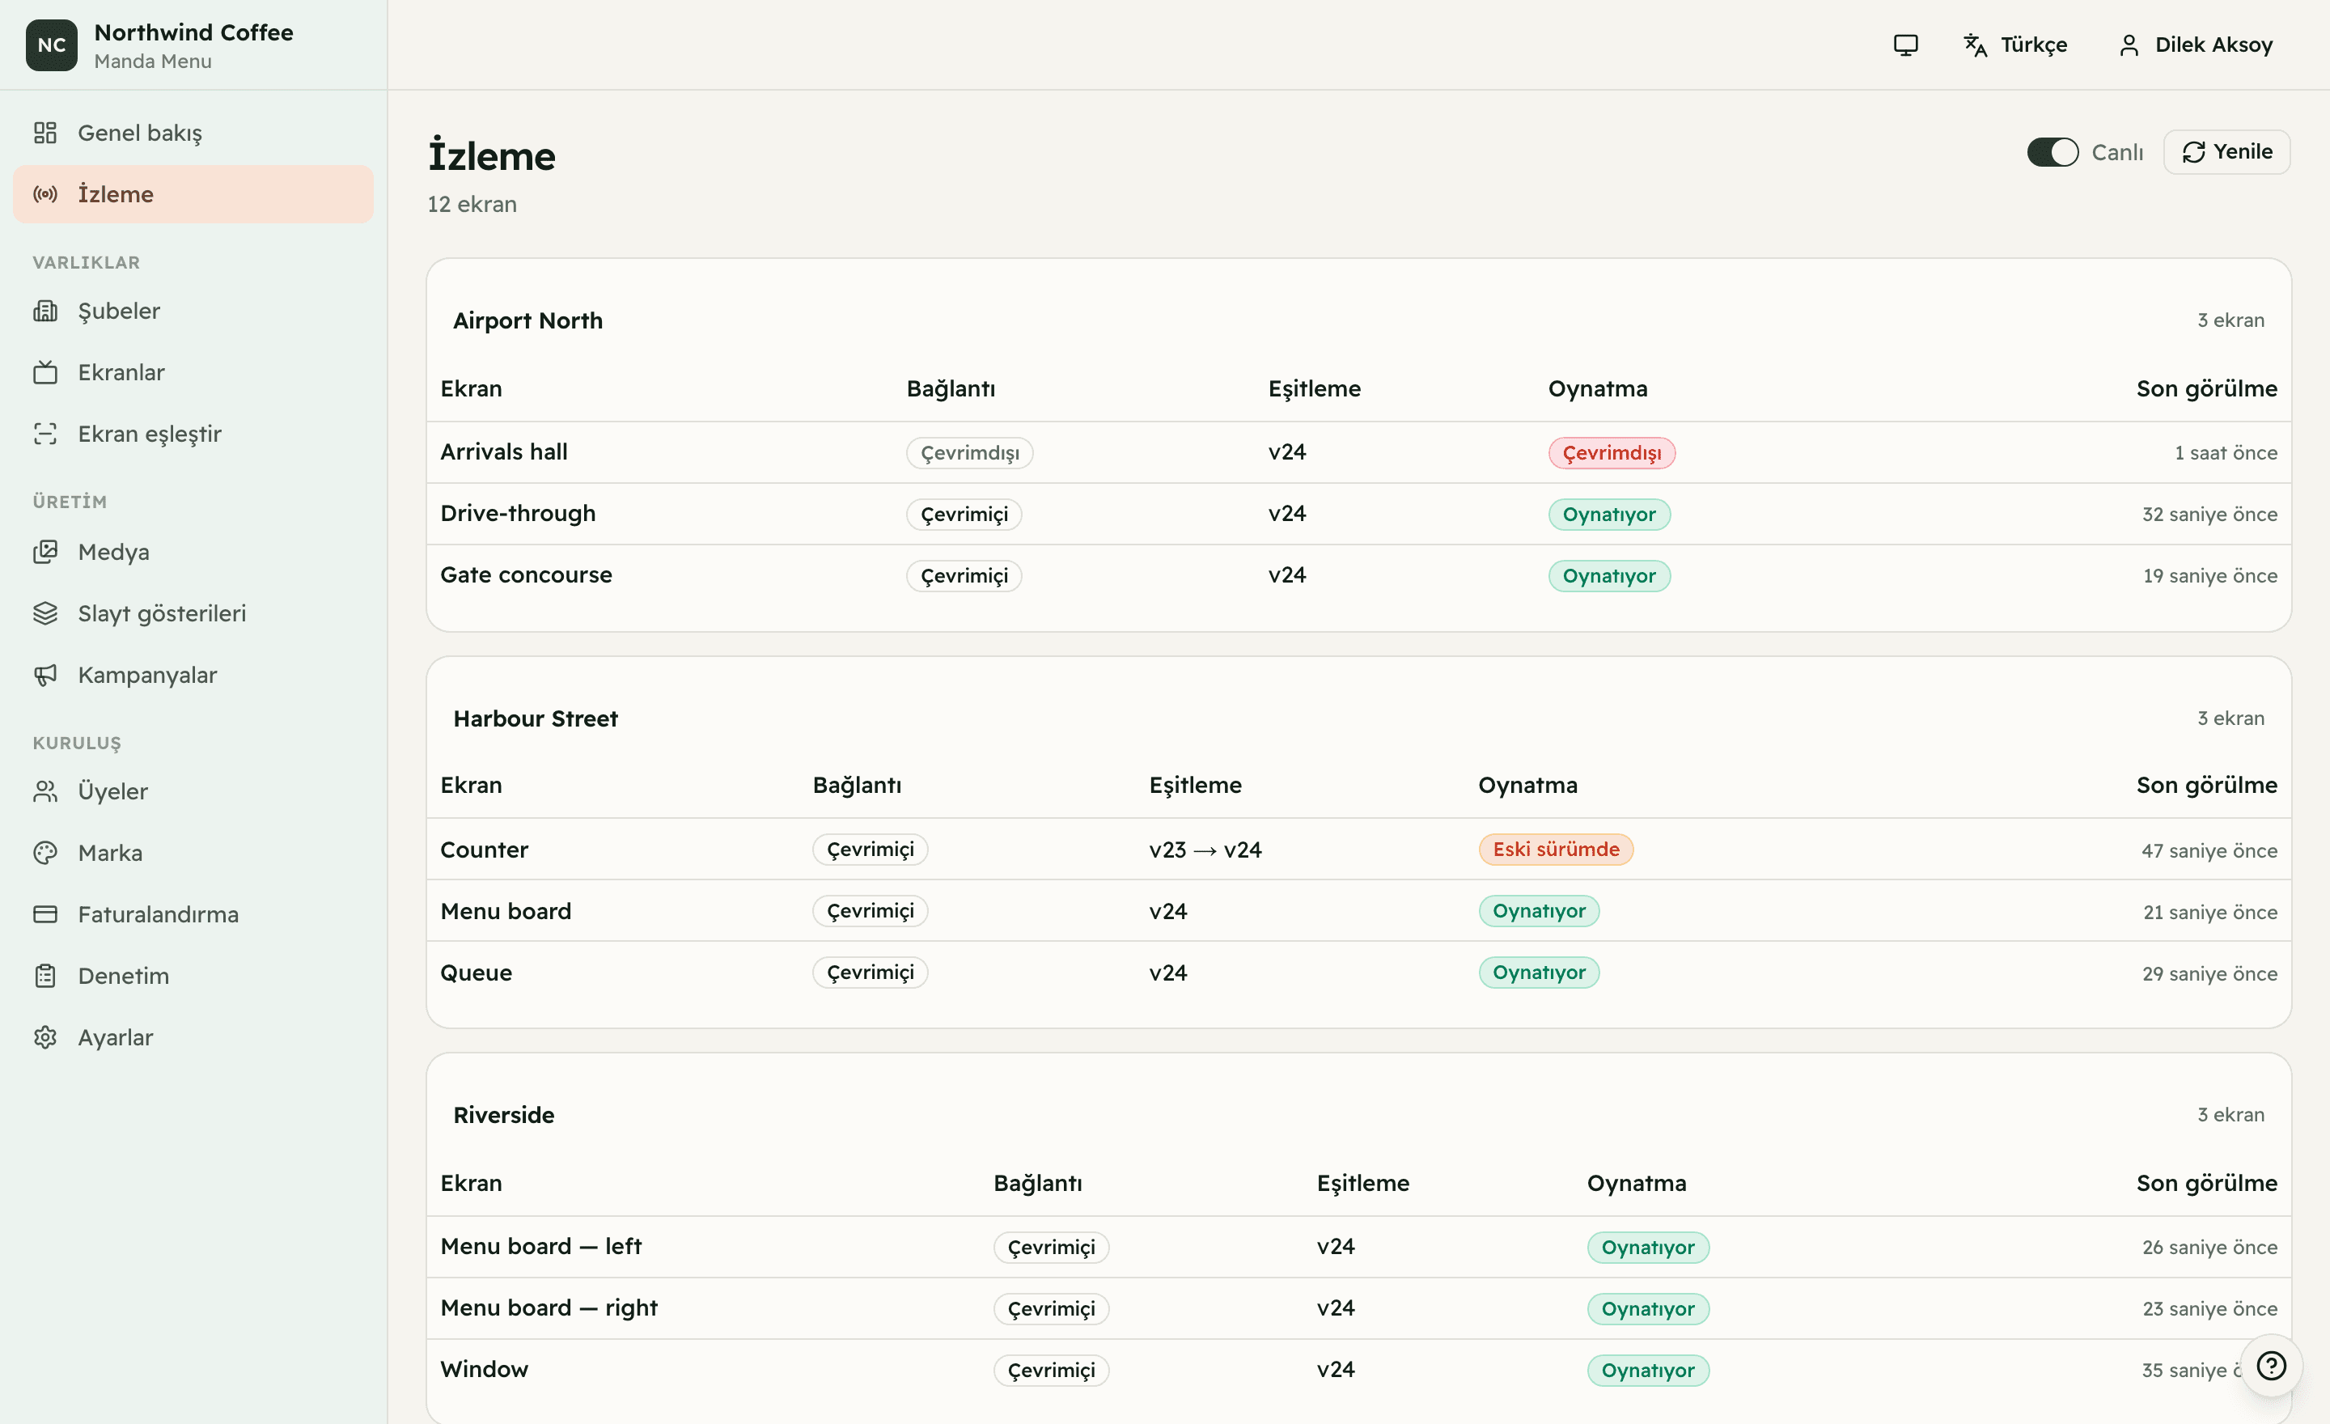Open Ayarlar gear icon
The height and width of the screenshot is (1424, 2330).
click(x=45, y=1037)
